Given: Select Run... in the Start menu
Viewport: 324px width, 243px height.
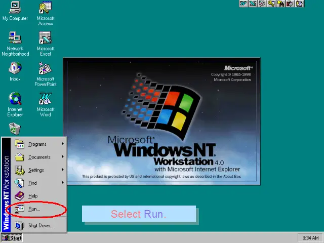Looking at the screenshot, I should point(38,209).
